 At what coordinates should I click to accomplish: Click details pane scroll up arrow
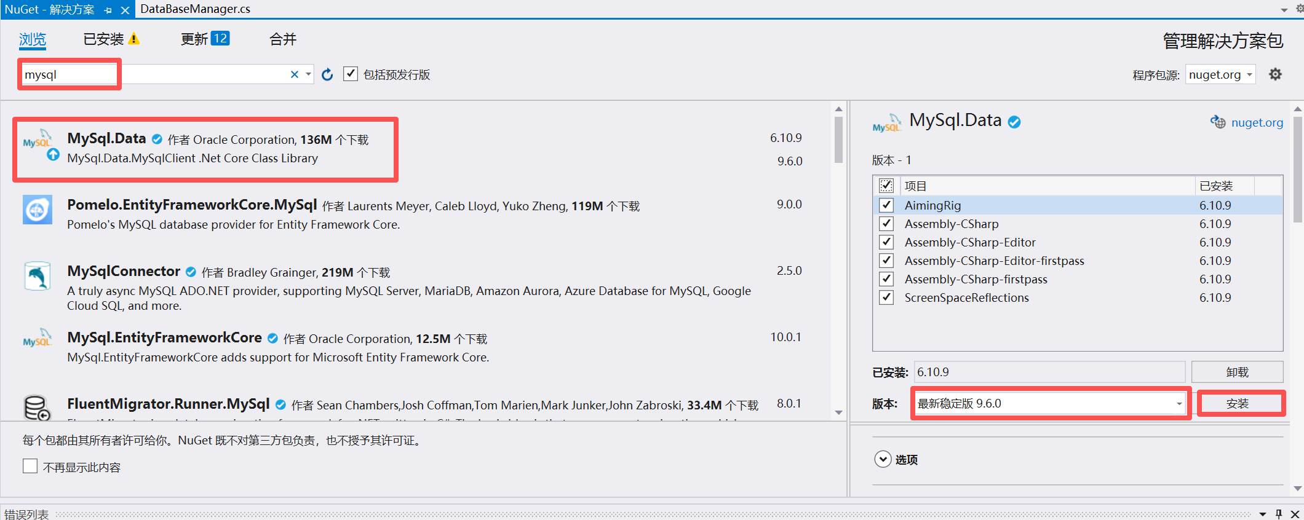click(x=1298, y=109)
